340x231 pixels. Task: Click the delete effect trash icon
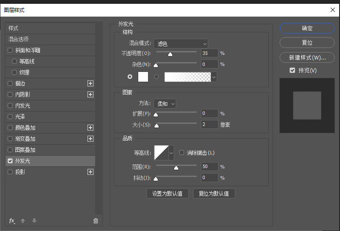coord(96,221)
